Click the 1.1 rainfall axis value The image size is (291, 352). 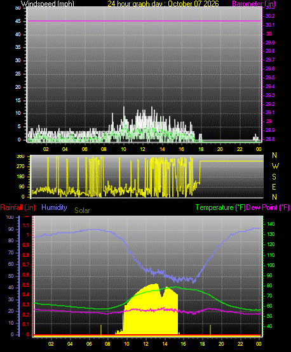coord(26,225)
